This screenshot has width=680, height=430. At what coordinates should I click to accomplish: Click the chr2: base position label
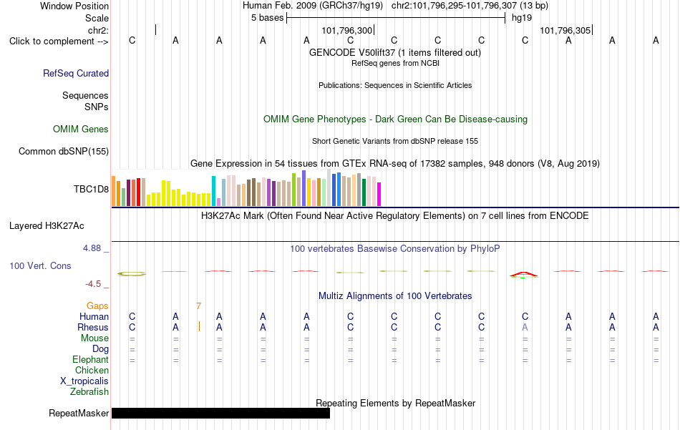coord(99,30)
